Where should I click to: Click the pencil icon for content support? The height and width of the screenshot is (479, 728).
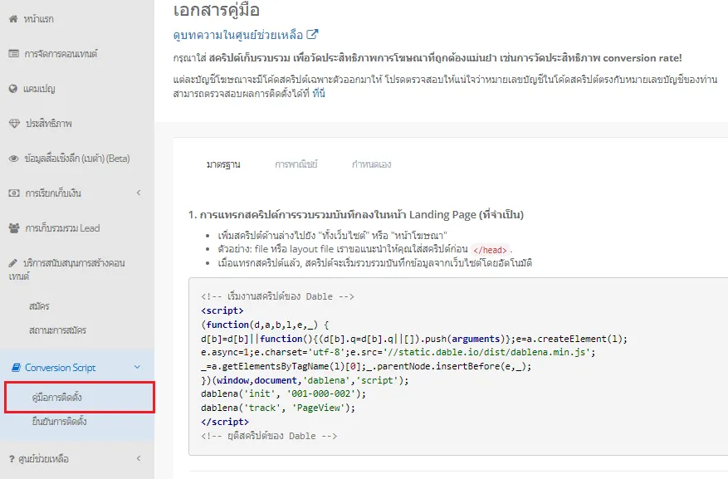tap(13, 262)
